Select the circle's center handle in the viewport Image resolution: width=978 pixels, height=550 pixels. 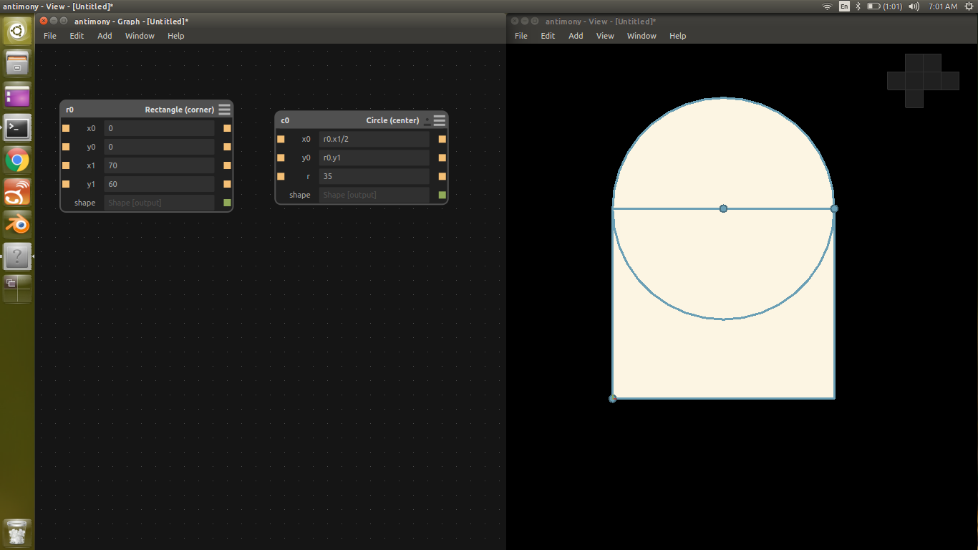point(723,208)
